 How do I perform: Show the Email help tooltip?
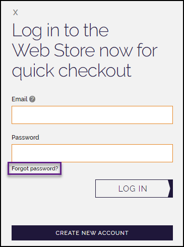click(32, 99)
